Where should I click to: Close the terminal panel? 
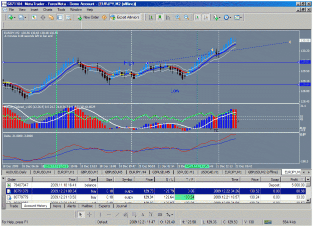pyautogui.click(x=4, y=178)
